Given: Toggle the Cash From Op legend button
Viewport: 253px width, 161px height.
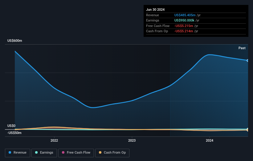Looking at the screenshot, I should (112, 153).
